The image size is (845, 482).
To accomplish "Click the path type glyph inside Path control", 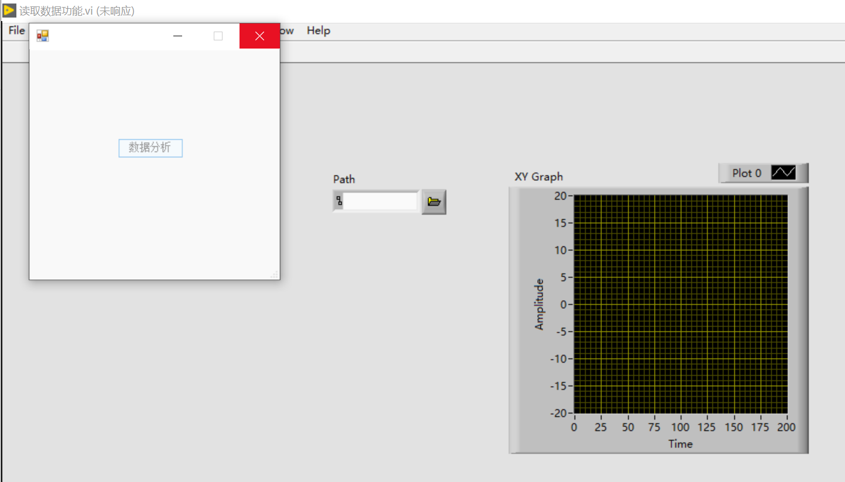I will pos(339,202).
